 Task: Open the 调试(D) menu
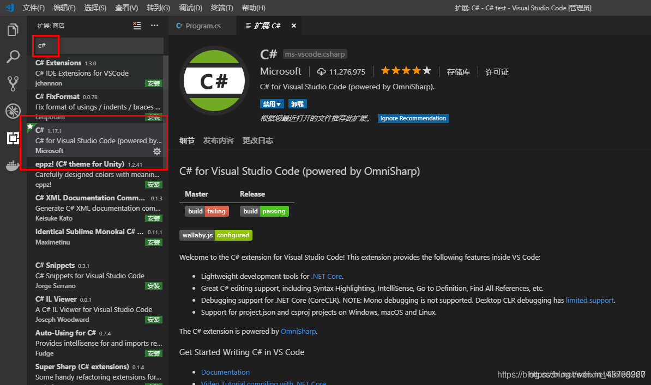[190, 8]
